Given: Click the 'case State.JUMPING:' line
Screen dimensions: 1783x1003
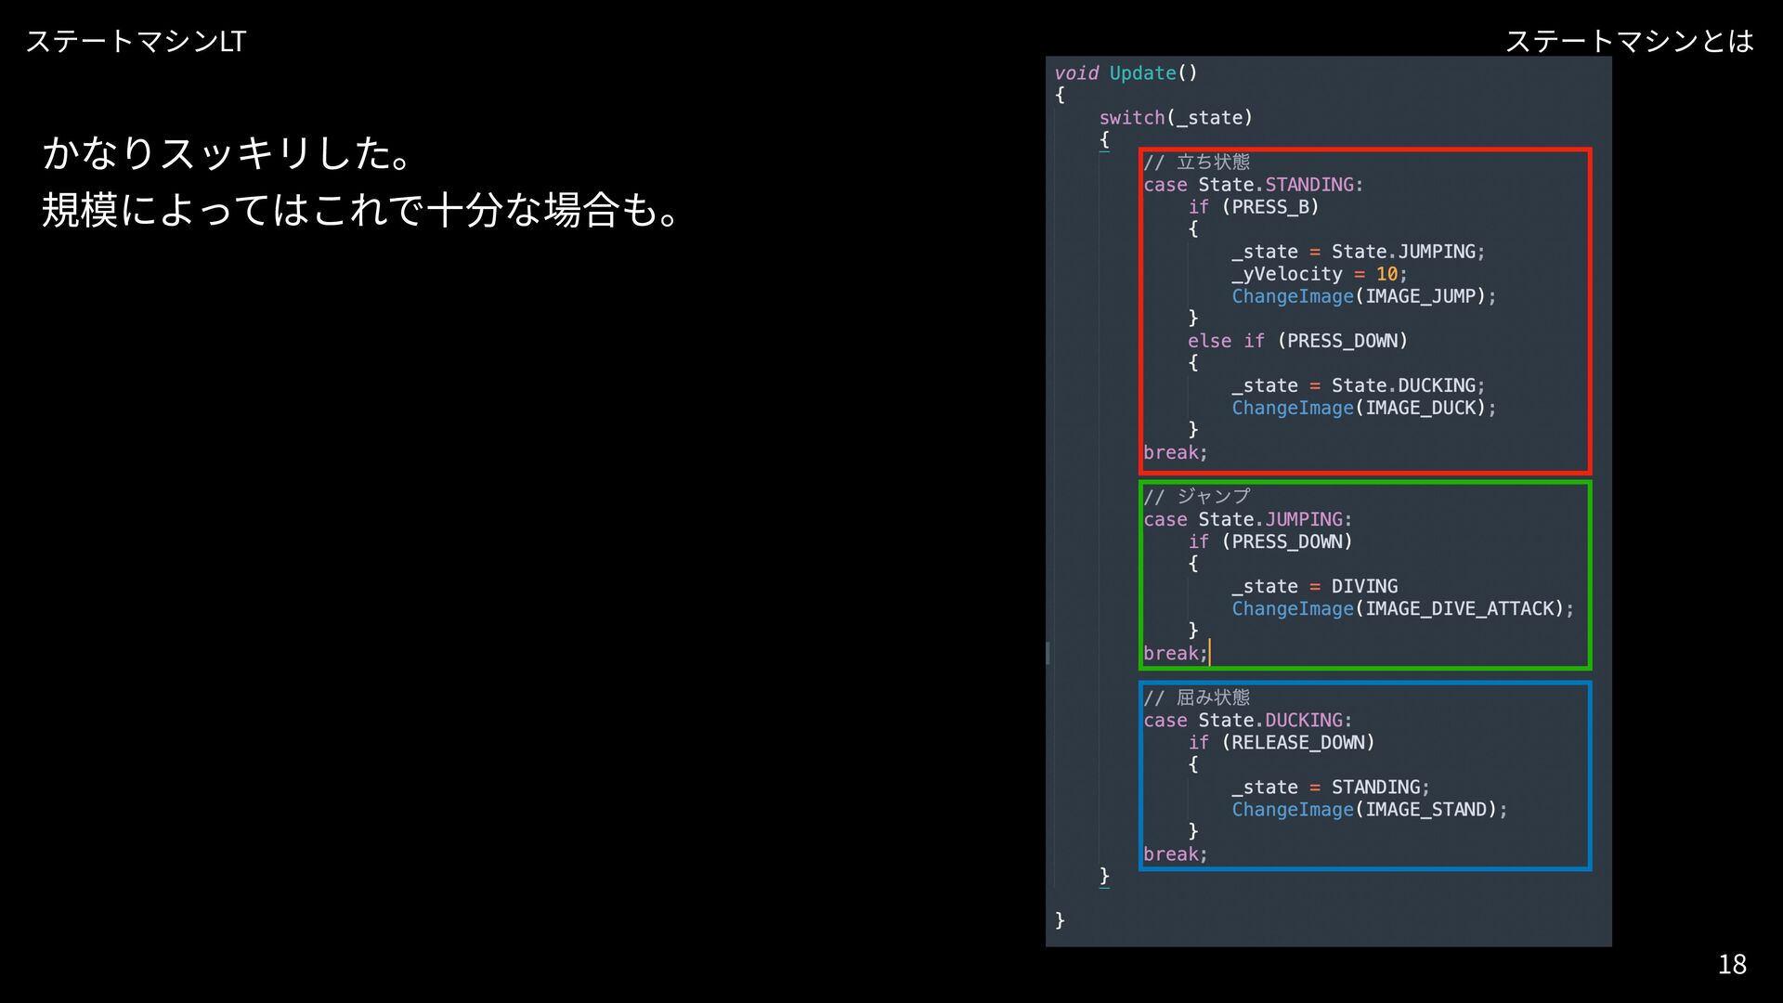Looking at the screenshot, I should click(1247, 519).
